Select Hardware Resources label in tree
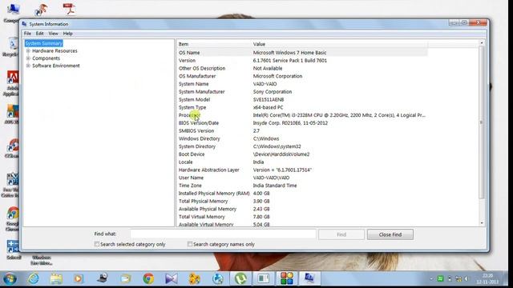The width and height of the screenshot is (513, 288). click(55, 51)
